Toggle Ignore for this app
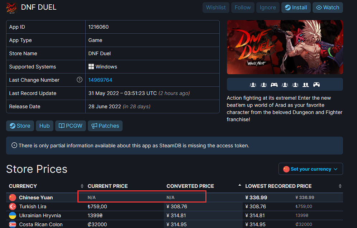Viewport: 357px width, 228px height. click(268, 8)
